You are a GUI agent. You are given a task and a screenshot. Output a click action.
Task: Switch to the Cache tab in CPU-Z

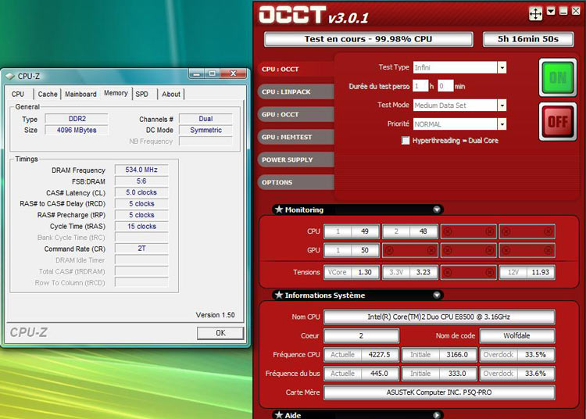coord(48,94)
